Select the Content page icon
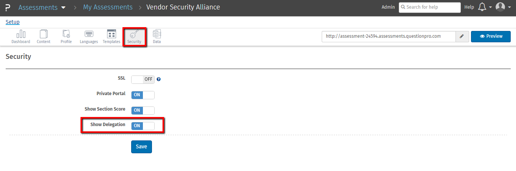Image resolution: width=516 pixels, height=171 pixels. coord(43,34)
